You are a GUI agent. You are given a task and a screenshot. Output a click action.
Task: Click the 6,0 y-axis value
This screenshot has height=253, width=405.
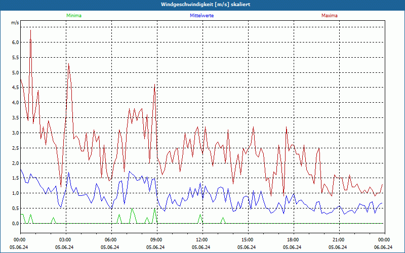[16, 43]
